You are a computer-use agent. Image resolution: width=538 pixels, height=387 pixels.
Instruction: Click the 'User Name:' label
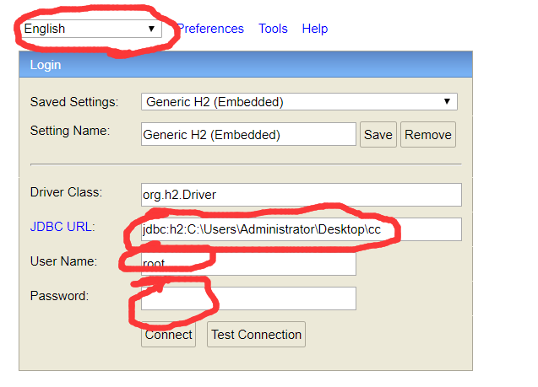(64, 261)
